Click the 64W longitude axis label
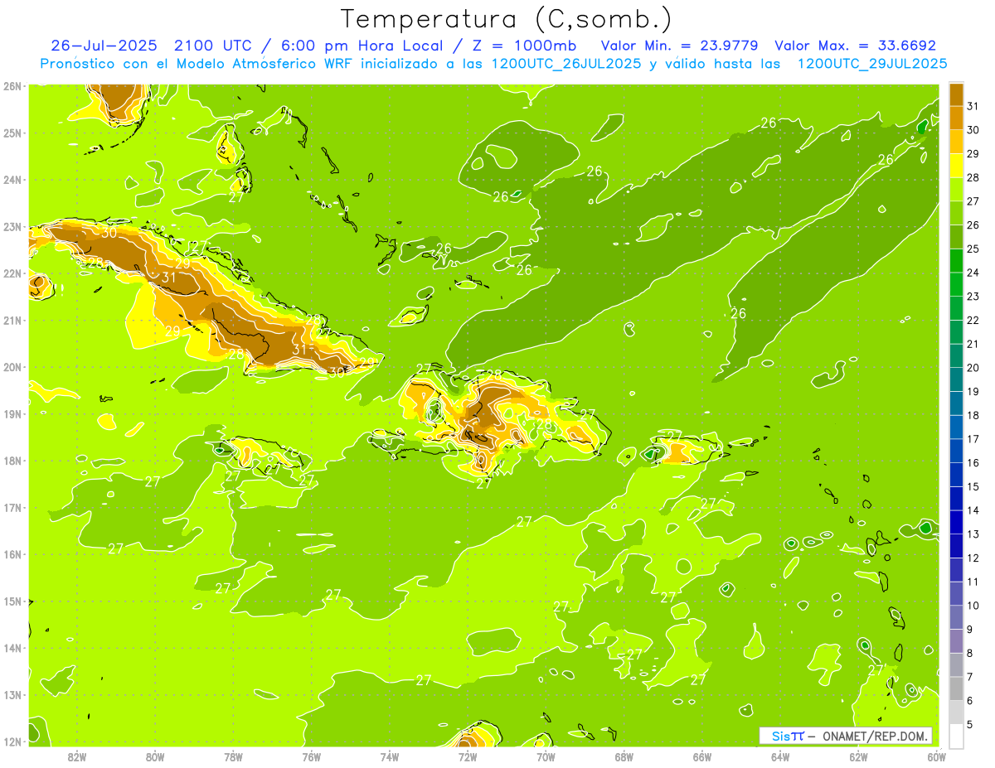 pos(780,756)
